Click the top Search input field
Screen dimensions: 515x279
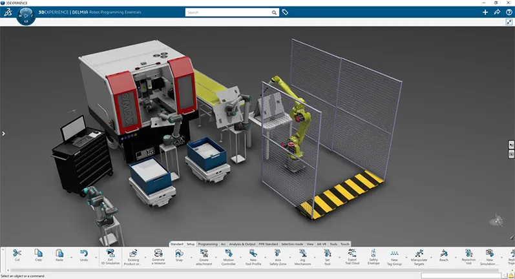click(x=228, y=12)
